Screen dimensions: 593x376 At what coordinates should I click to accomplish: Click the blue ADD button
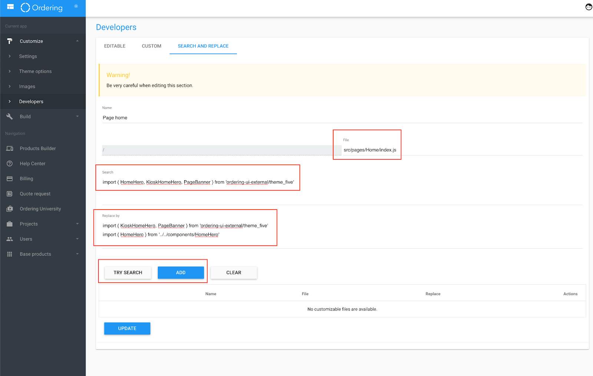(x=181, y=273)
